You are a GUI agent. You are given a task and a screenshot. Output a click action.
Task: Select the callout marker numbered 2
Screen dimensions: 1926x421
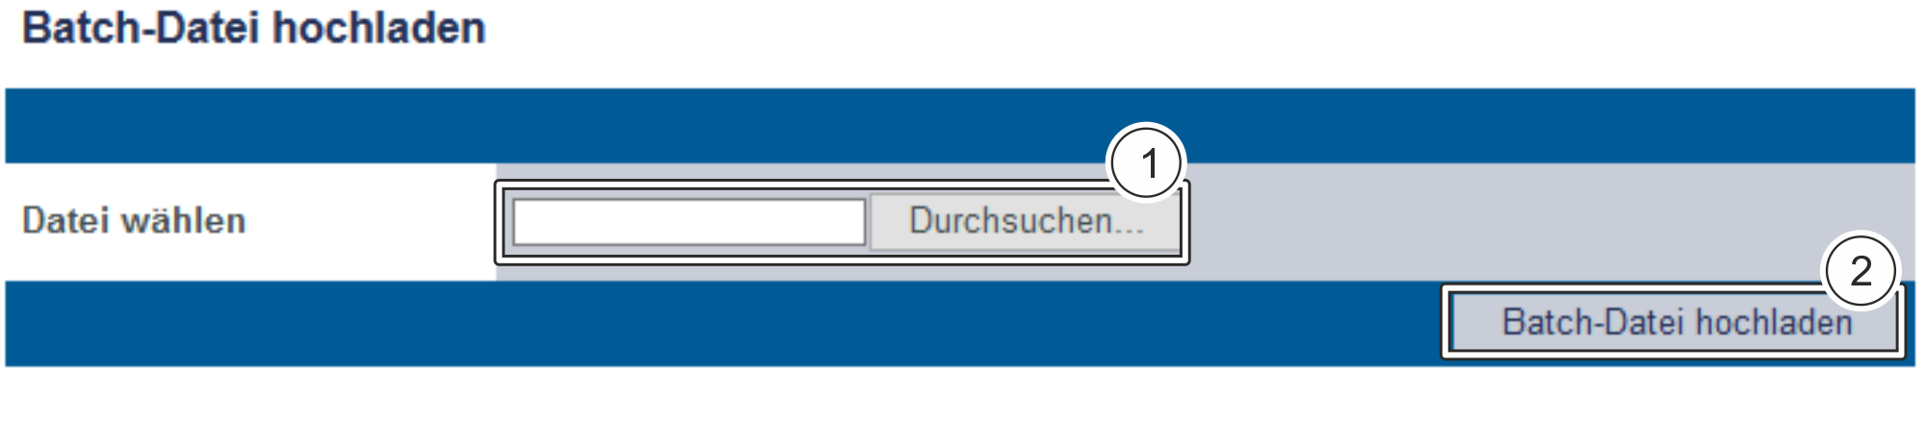tap(1861, 270)
